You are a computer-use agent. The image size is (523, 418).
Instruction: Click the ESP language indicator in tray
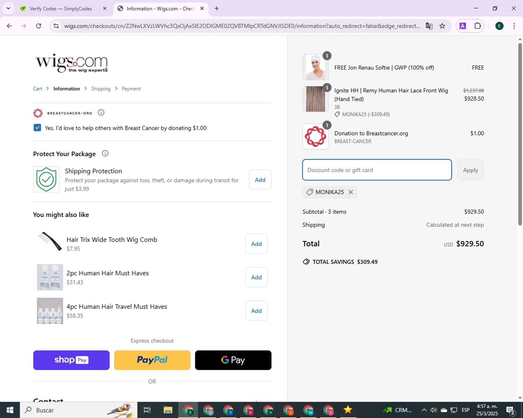click(465, 410)
